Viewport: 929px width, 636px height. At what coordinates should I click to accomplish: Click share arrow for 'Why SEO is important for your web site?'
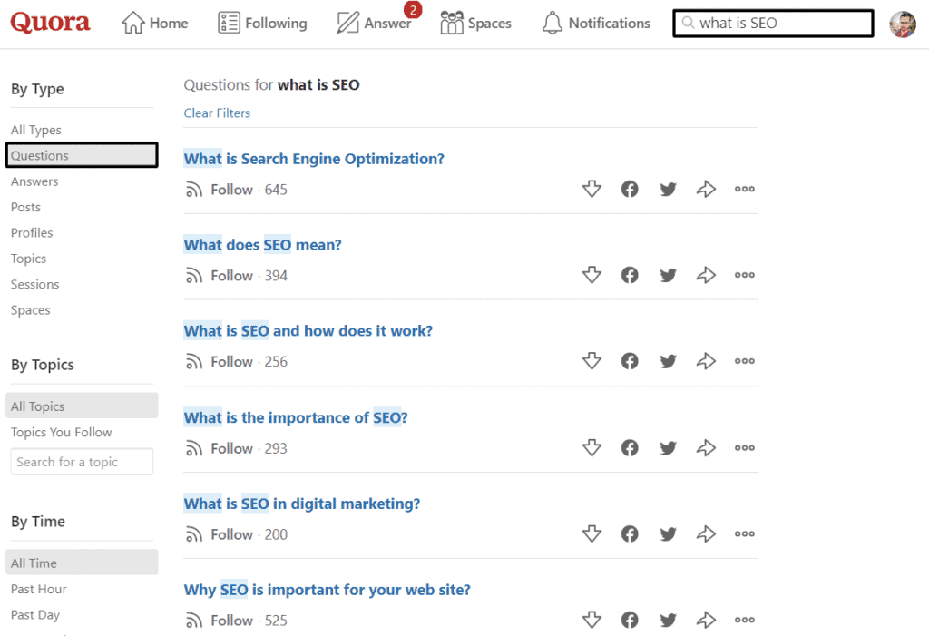(x=706, y=620)
